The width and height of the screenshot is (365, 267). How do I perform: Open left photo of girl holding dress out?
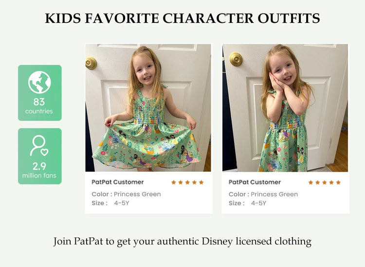(148, 107)
